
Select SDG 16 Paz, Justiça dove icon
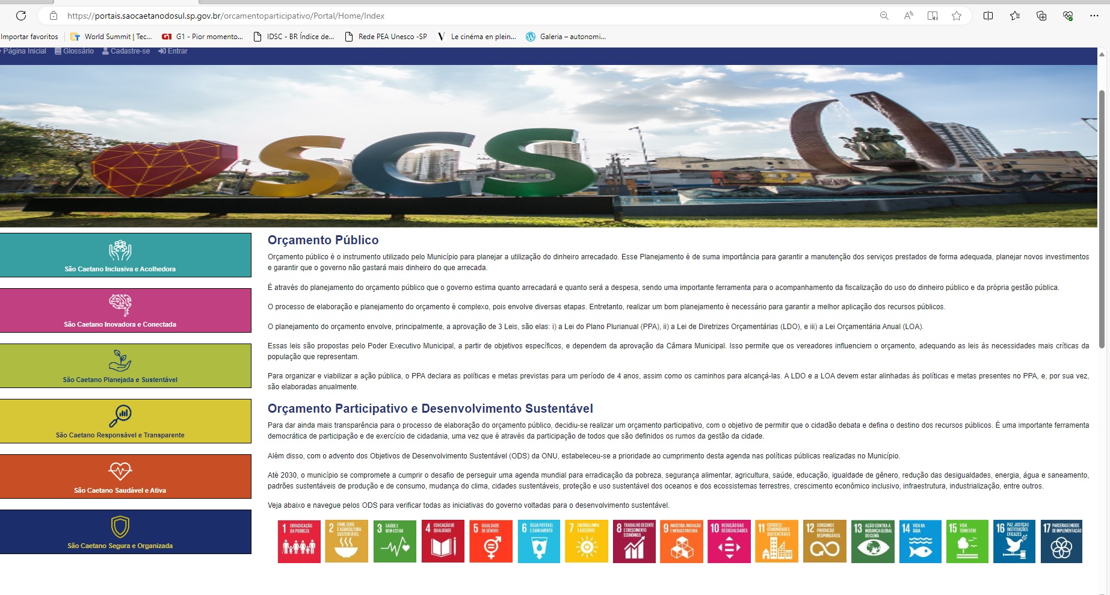(1014, 541)
